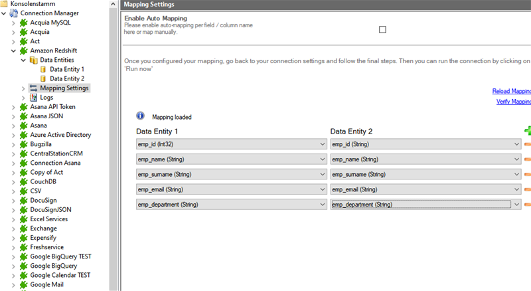The height and width of the screenshot is (291, 531).
Task: Click the Data Entity 1 tree icon
Action: (43, 69)
